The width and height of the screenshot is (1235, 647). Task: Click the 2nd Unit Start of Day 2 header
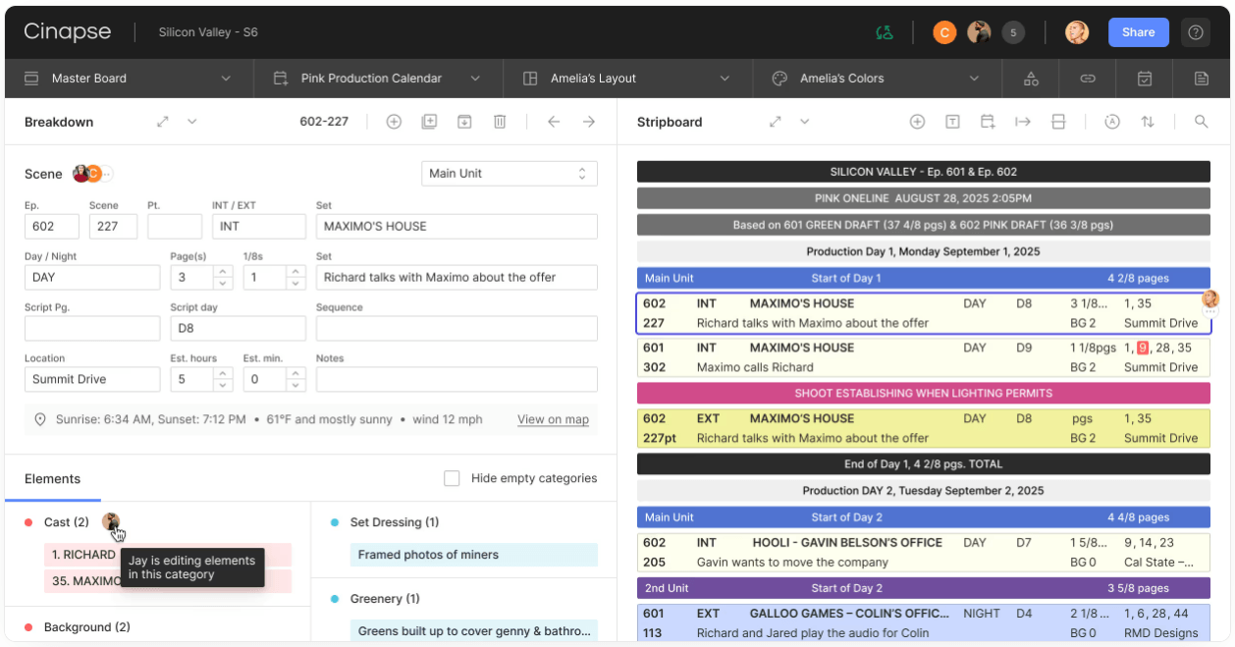click(x=923, y=588)
